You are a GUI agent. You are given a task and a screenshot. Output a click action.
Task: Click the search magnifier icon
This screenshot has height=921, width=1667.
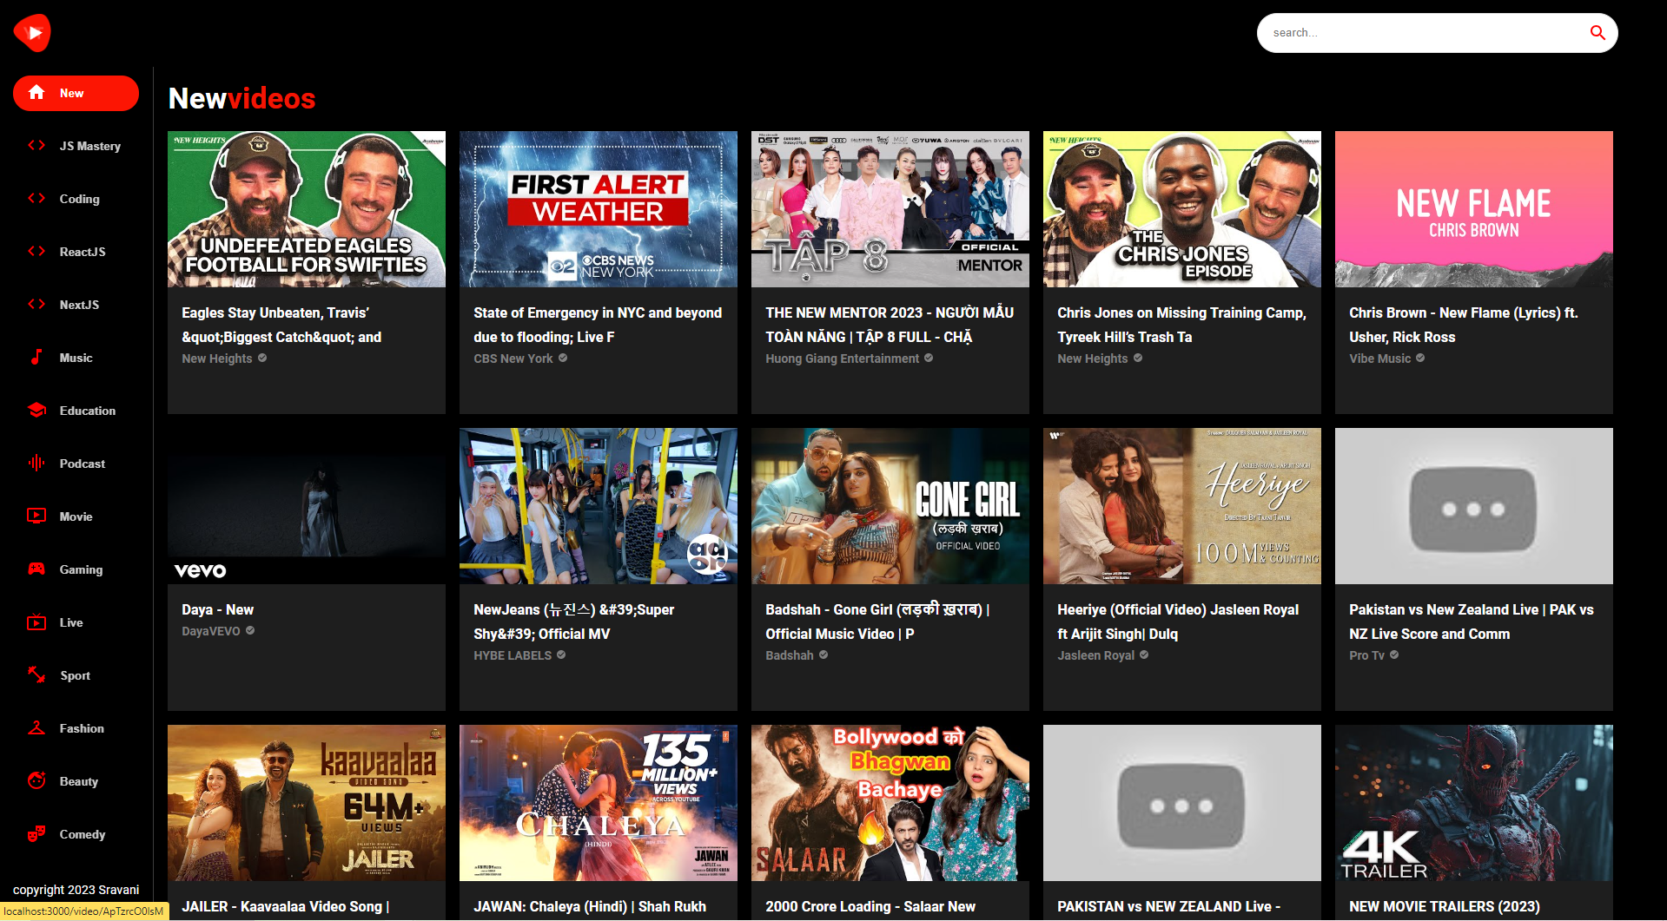[1597, 33]
